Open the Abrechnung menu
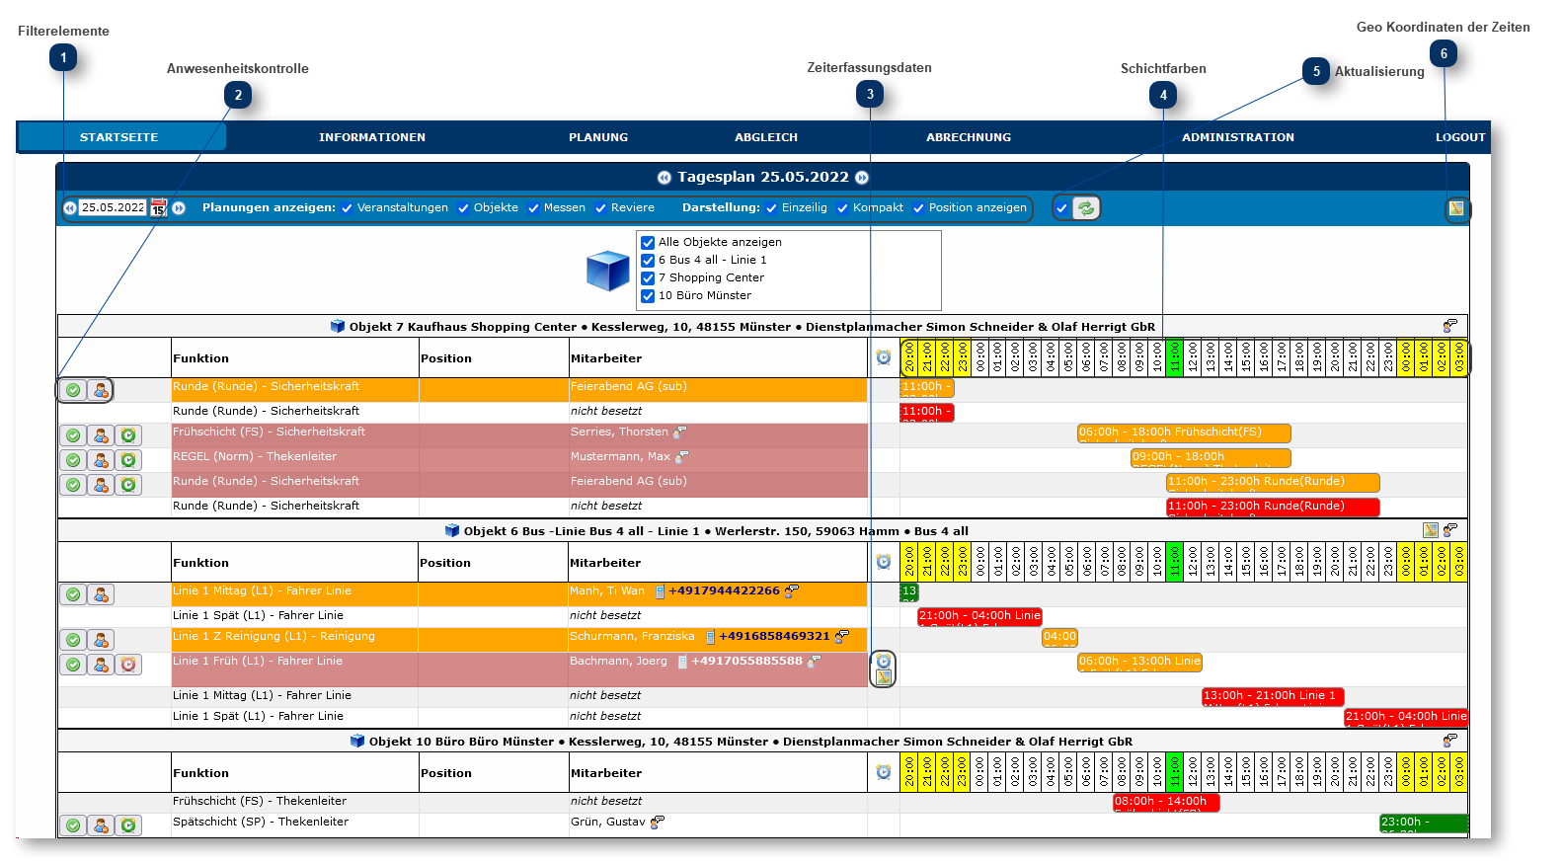This screenshot has height=864, width=1564. click(x=969, y=137)
